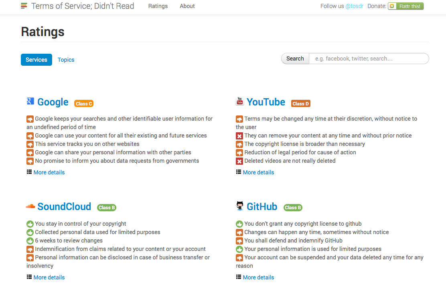Click thumbs-up icon beside '6 weeks to review changes'

[x=30, y=241]
